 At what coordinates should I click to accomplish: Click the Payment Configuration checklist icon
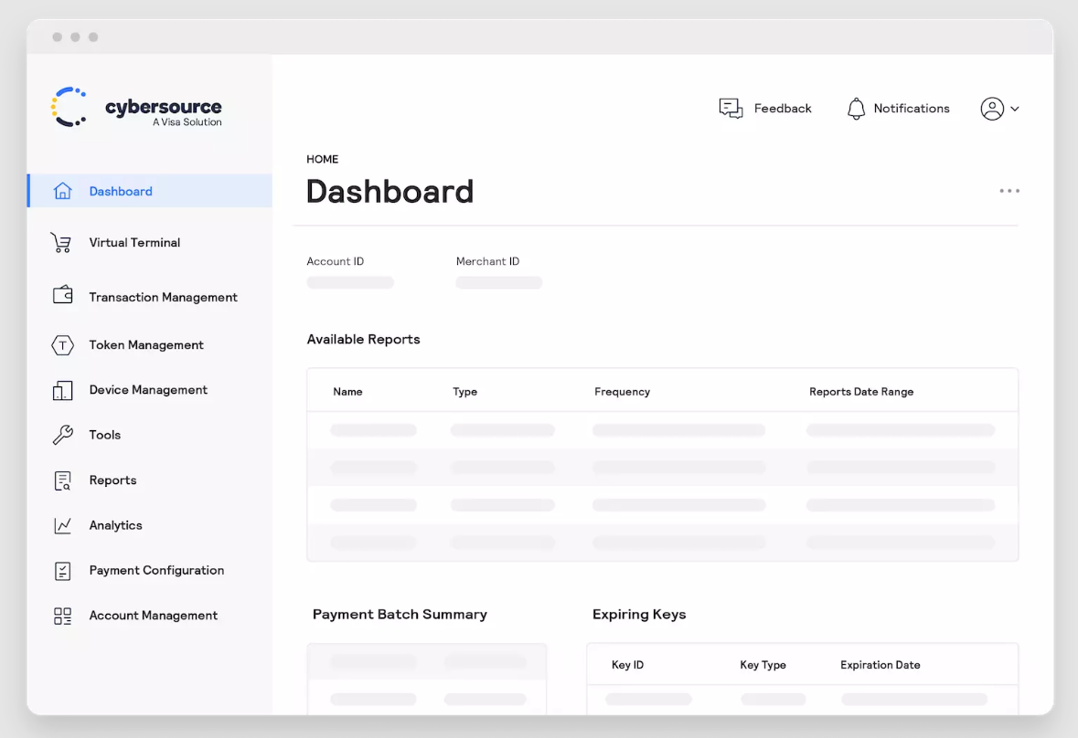pos(62,571)
